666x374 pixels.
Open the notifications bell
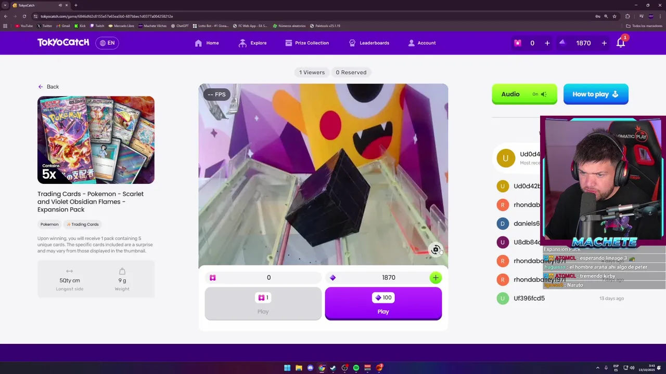621,43
